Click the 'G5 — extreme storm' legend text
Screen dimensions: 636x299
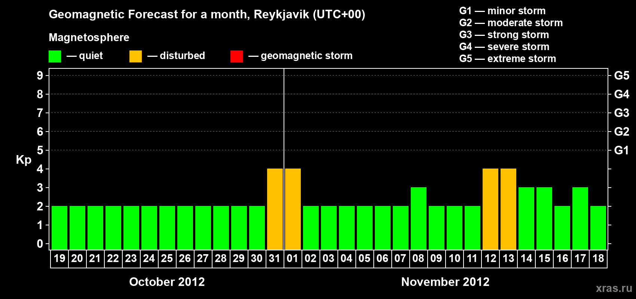point(508,59)
